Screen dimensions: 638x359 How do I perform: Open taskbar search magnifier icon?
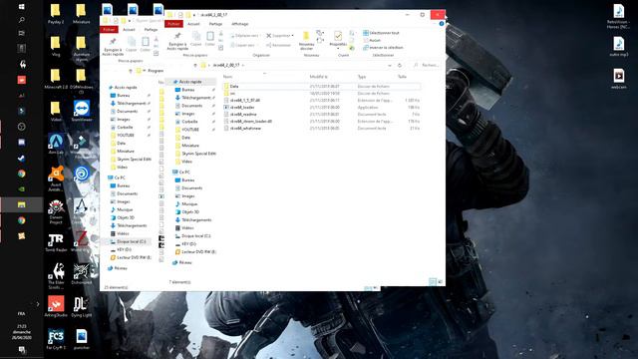click(22, 20)
